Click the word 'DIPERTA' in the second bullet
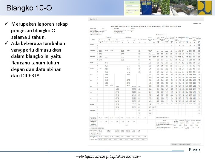The width and height of the screenshot is (215, 161). (x=30, y=76)
